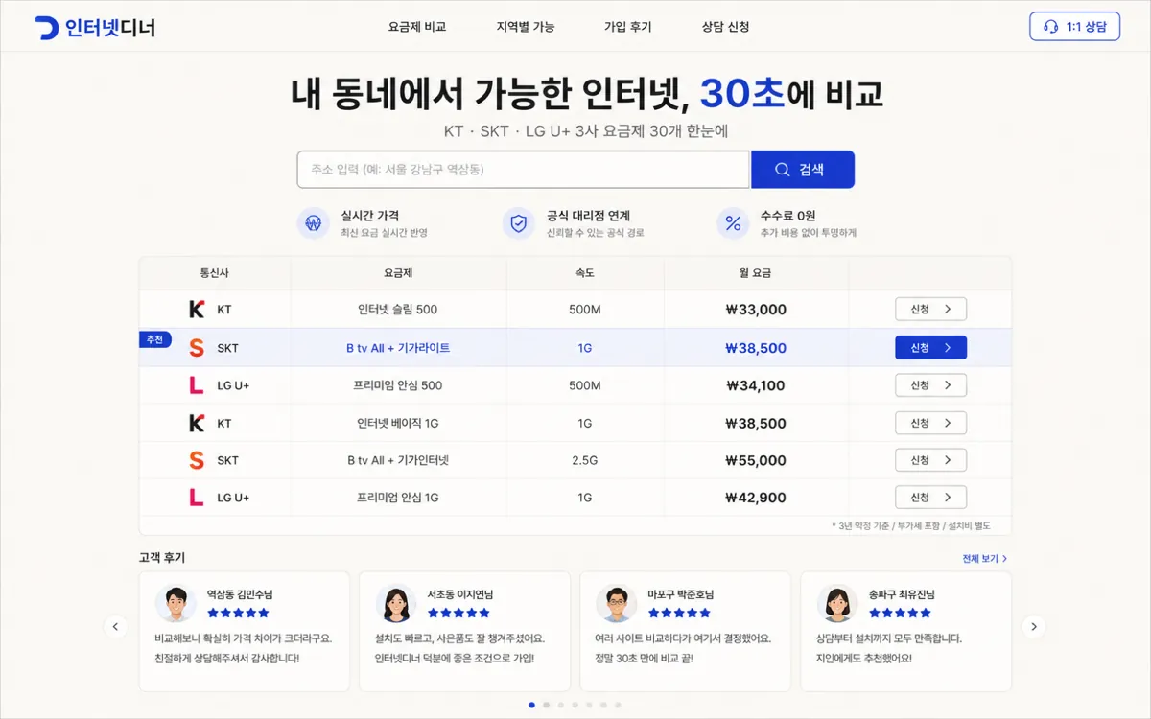This screenshot has height=719, width=1151.
Task: Click the won-sign 실시간 가격 icon
Action: coord(313,223)
